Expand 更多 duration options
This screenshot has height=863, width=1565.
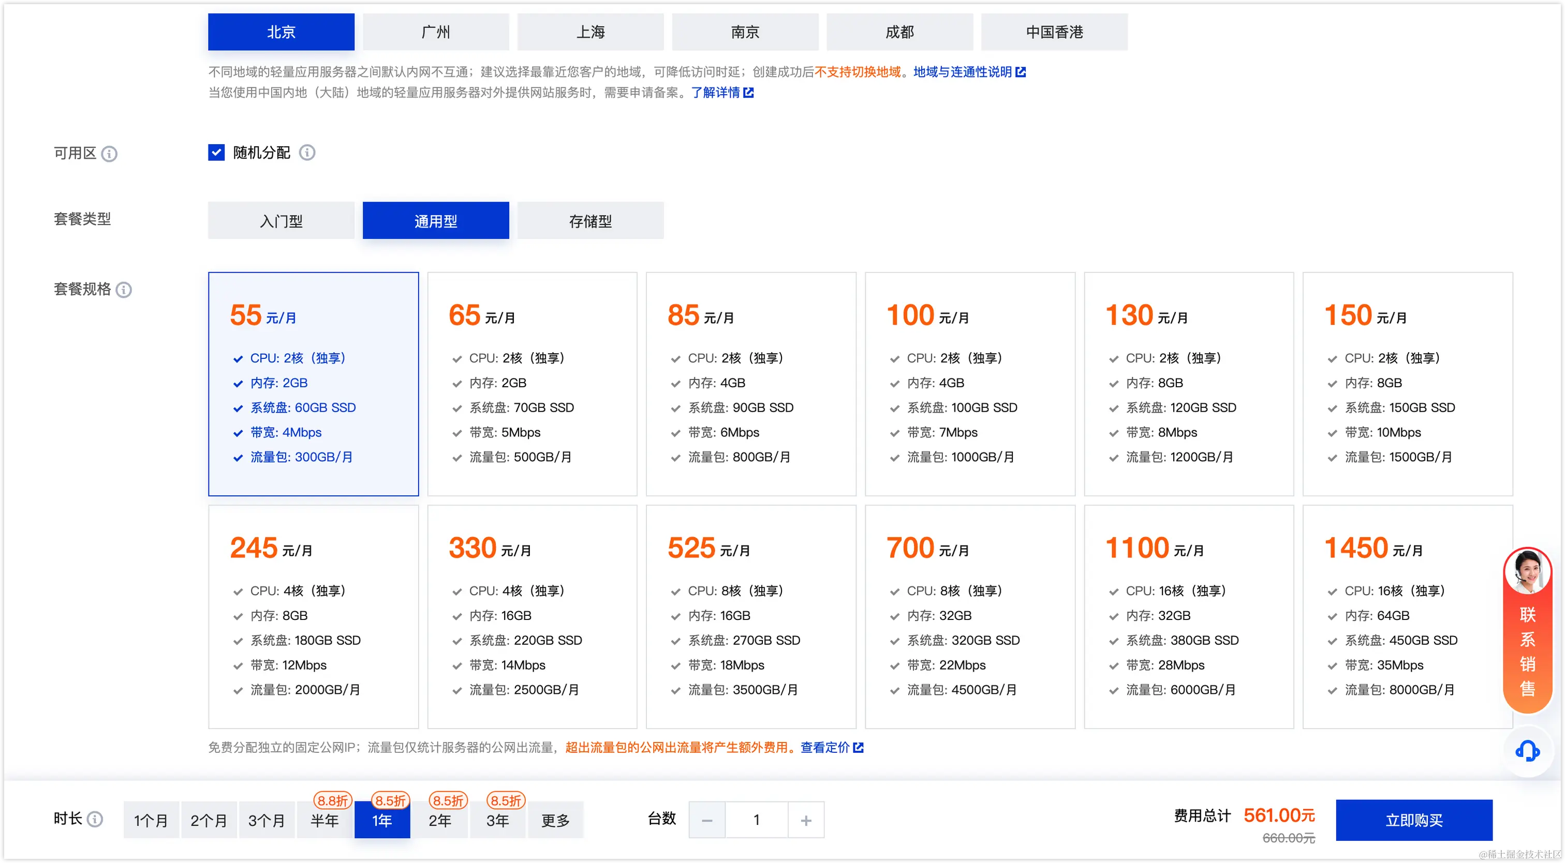pos(555,821)
